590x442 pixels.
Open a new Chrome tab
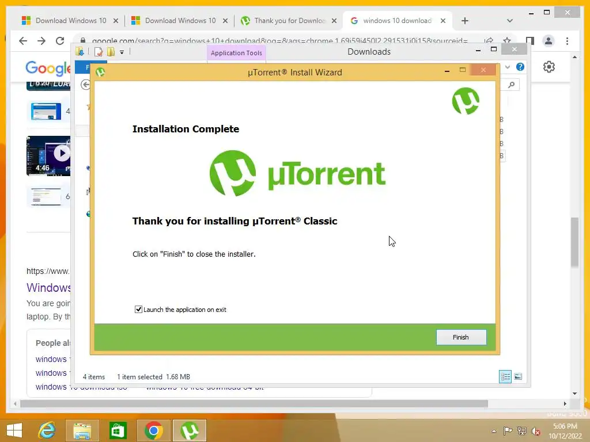465,21
